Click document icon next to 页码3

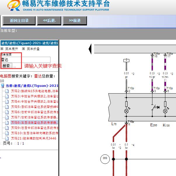pyautogui.click(x=7, y=96)
